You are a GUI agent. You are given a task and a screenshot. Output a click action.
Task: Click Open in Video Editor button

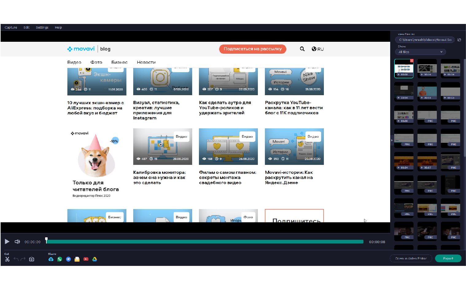411,258
